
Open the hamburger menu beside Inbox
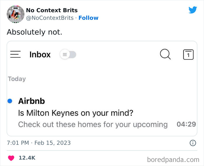coord(15,55)
